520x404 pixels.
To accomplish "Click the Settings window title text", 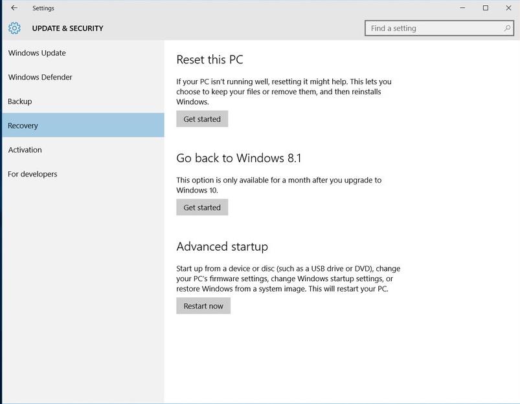I will click(43, 8).
